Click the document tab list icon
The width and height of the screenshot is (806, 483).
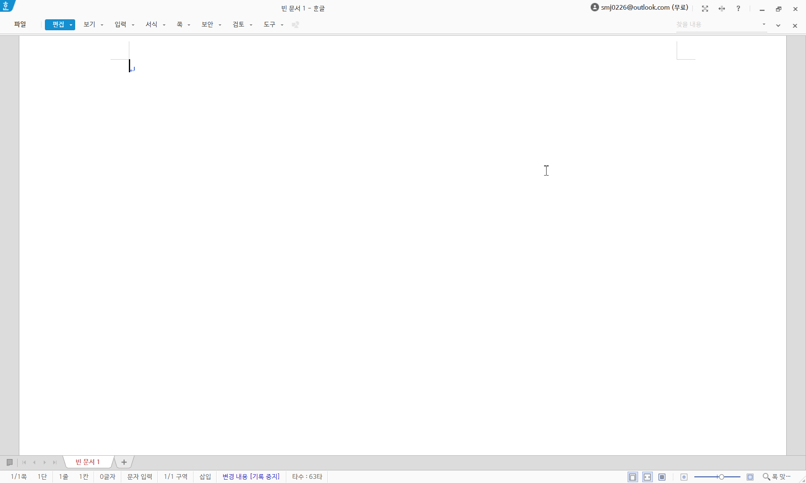pyautogui.click(x=10, y=462)
